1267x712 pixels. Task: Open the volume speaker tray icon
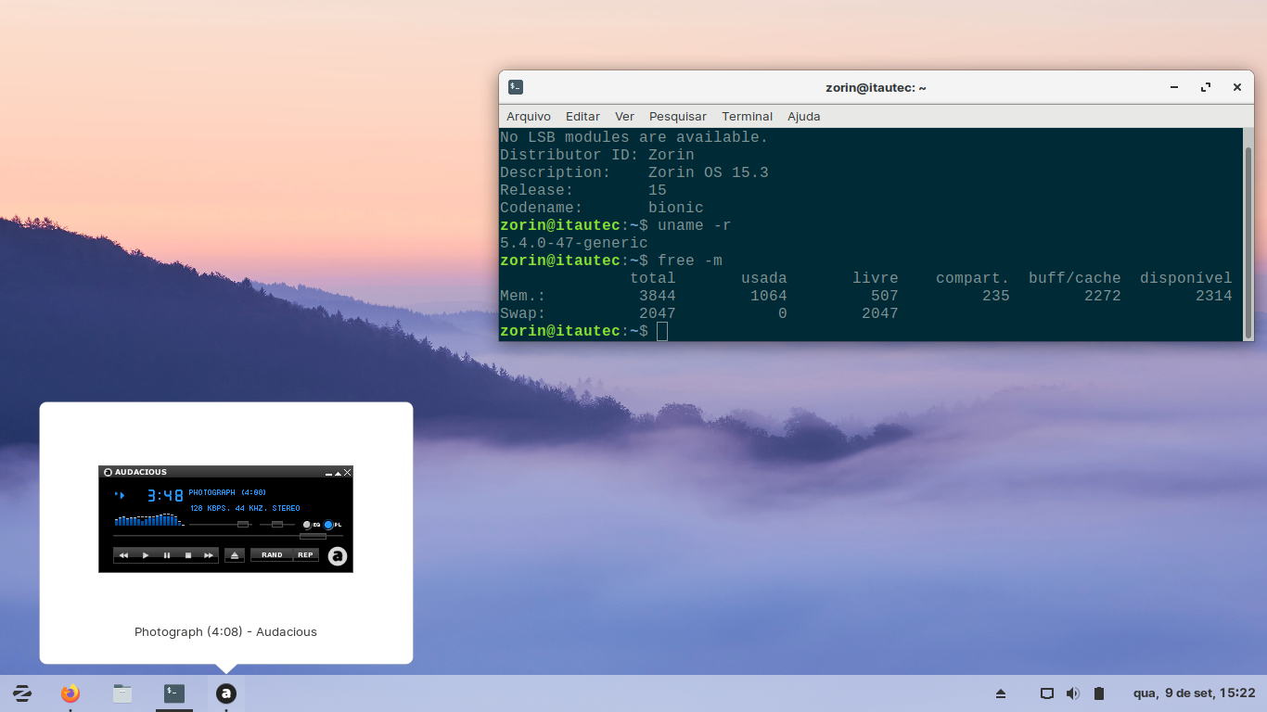click(x=1073, y=693)
